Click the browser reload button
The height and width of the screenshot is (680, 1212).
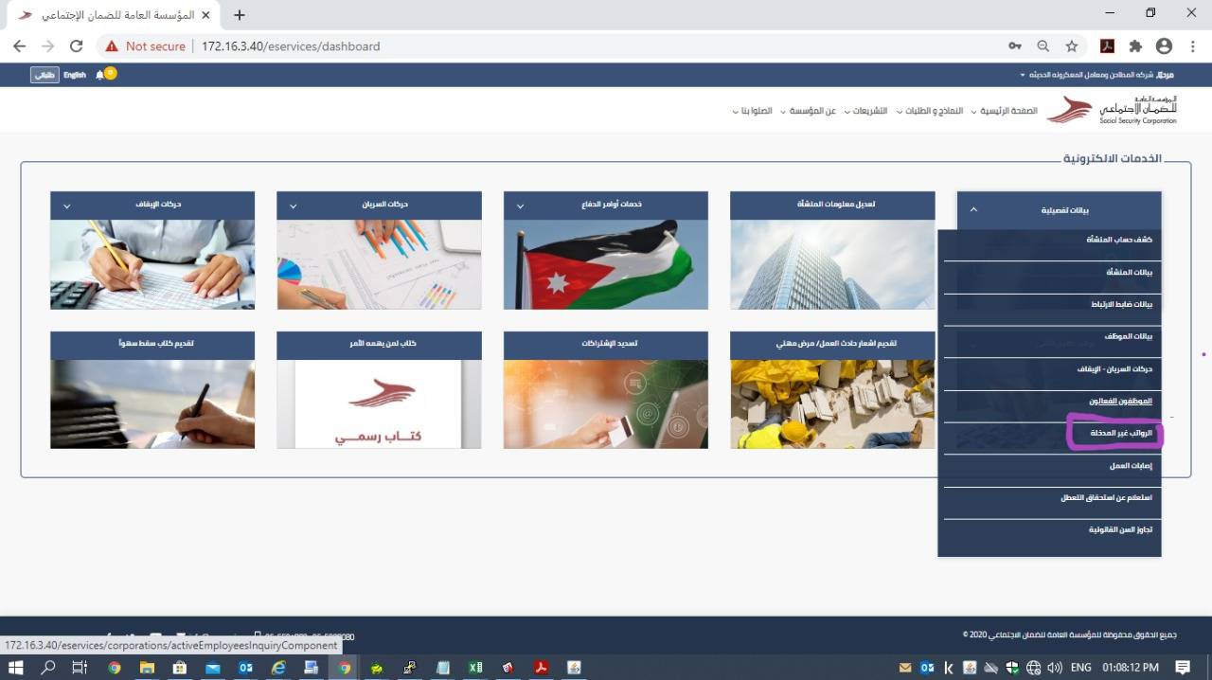(77, 45)
